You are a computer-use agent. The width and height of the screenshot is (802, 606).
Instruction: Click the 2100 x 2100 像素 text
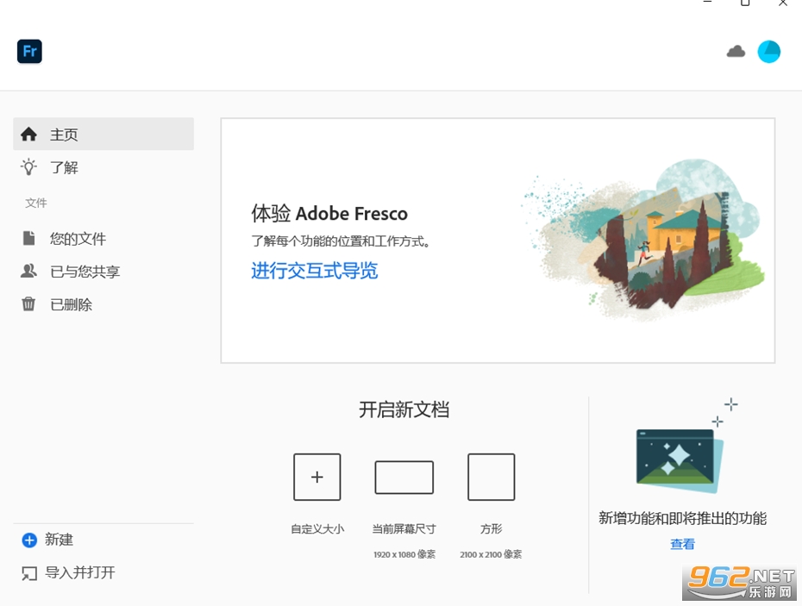click(491, 554)
